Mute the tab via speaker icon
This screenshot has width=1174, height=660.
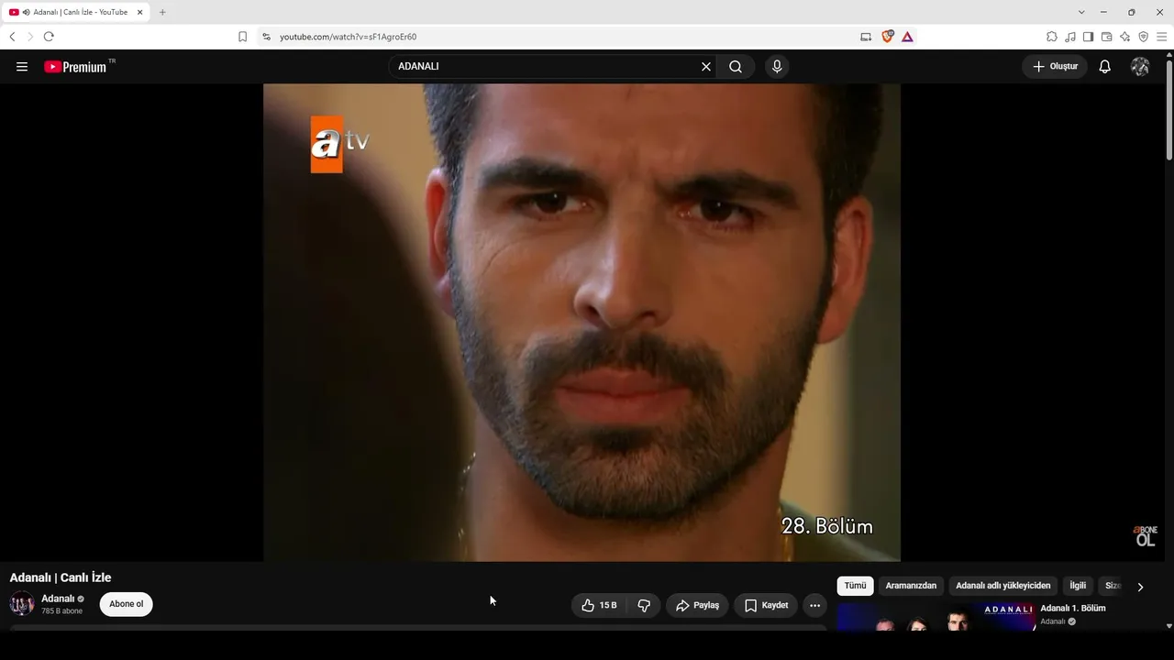27,12
